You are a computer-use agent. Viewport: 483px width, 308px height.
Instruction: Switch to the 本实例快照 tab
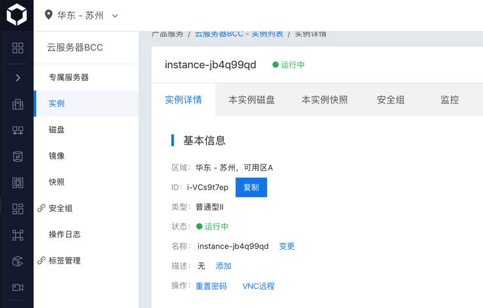tap(324, 100)
